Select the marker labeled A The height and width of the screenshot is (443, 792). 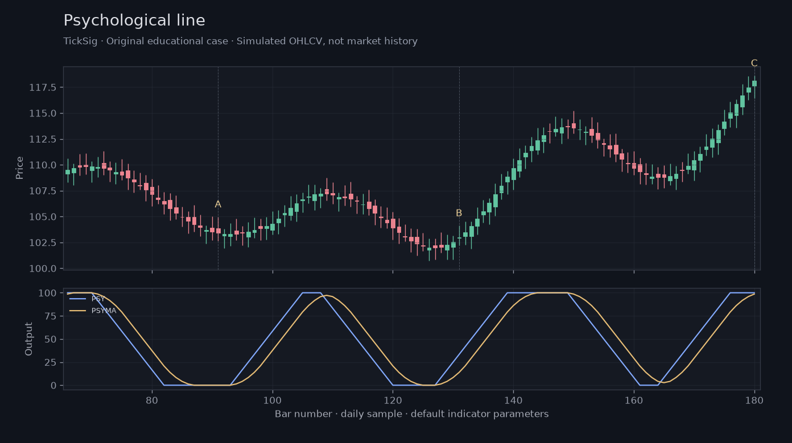[x=218, y=204]
